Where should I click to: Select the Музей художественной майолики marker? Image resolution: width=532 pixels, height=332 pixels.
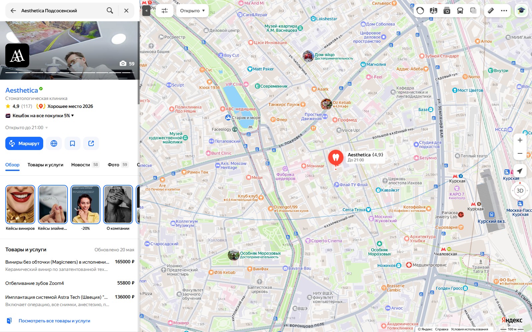[x=169, y=138]
